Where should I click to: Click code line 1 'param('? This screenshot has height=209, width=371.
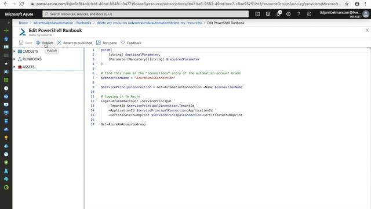pyautogui.click(x=106, y=50)
